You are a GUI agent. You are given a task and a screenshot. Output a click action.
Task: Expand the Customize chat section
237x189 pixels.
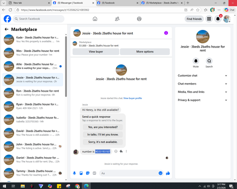click(202, 76)
